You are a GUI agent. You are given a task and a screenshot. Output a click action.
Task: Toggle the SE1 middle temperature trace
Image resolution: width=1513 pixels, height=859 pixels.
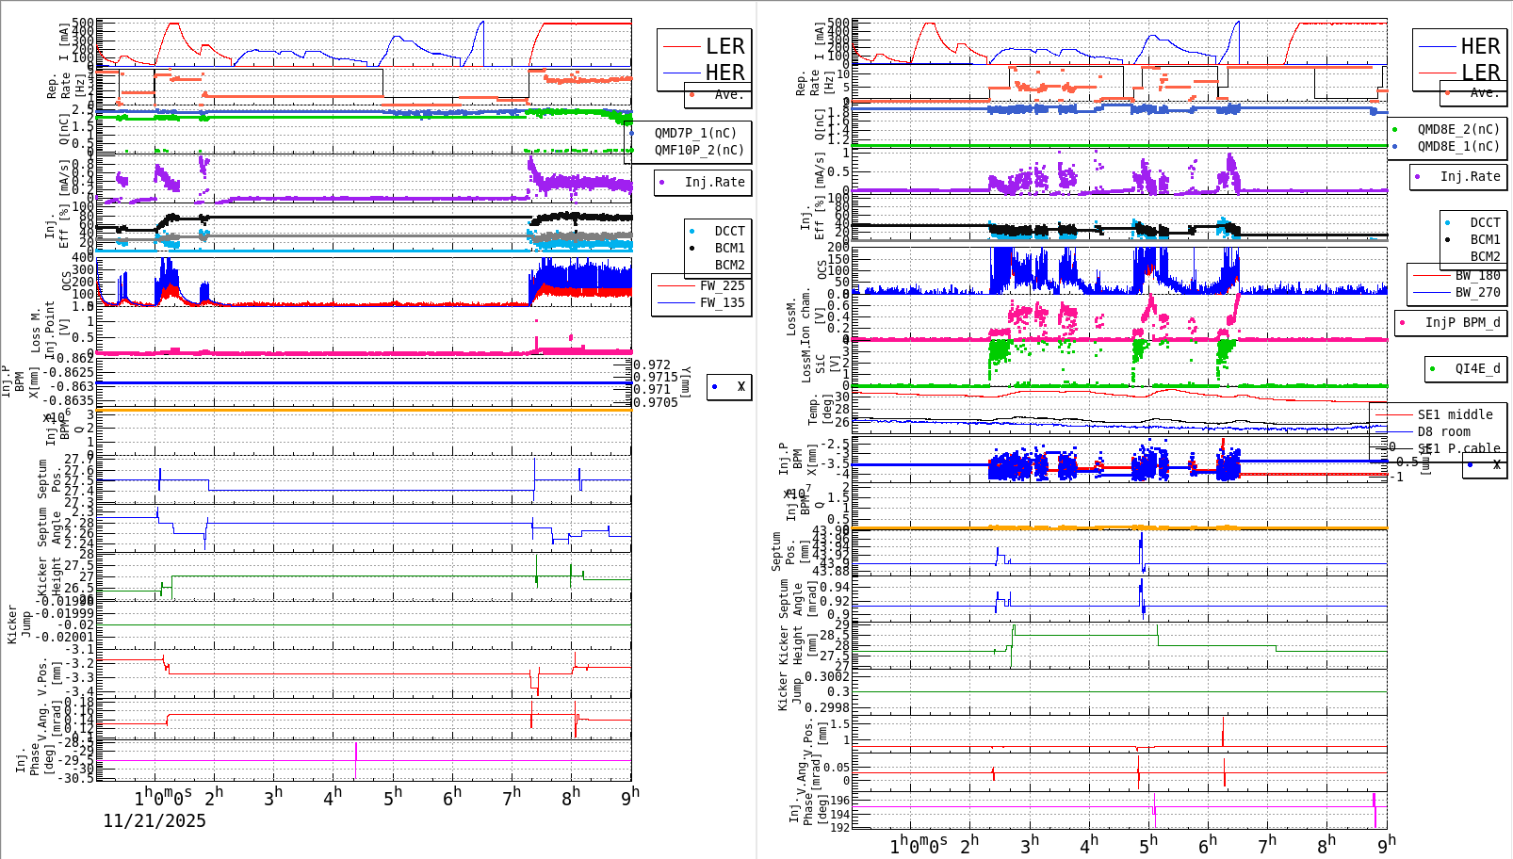(x=1399, y=414)
